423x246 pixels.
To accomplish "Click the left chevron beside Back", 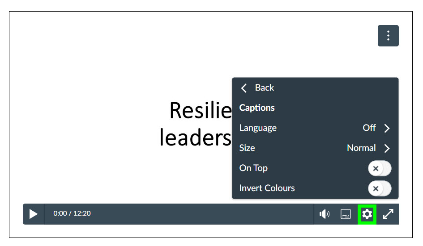I will pyautogui.click(x=244, y=88).
